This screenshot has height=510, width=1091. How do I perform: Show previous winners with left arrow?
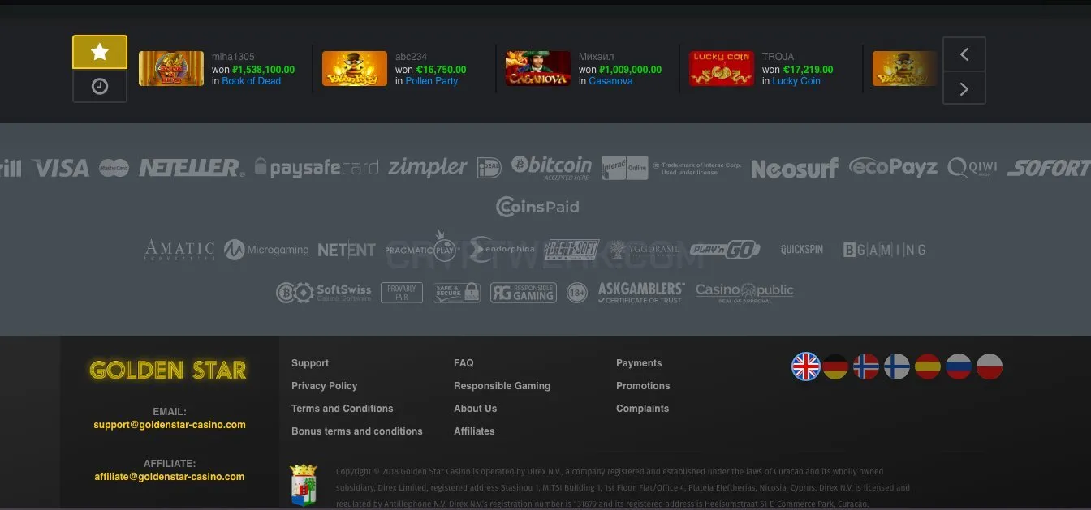coord(964,54)
